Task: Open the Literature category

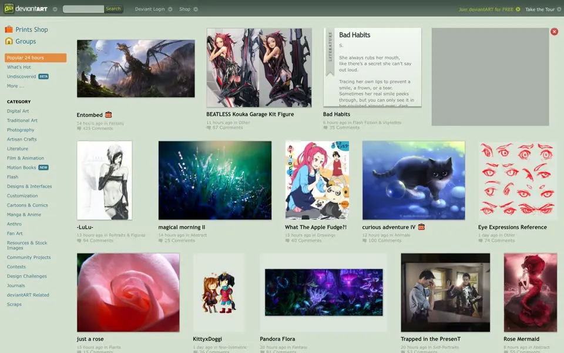Action: [x=17, y=148]
